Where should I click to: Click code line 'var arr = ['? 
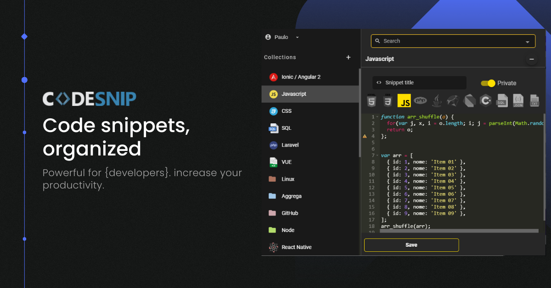click(x=397, y=155)
